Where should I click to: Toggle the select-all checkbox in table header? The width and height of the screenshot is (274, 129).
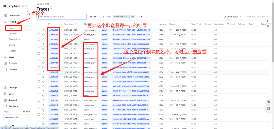[39, 24]
